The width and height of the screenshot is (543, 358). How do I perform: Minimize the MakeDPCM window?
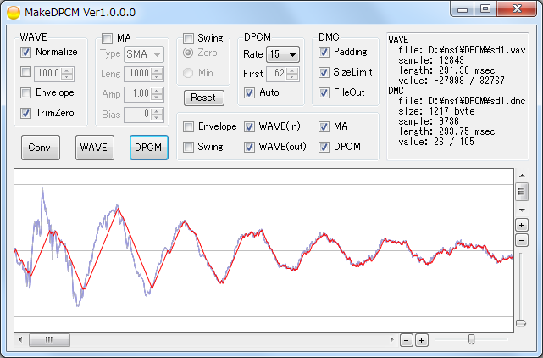pos(463,9)
